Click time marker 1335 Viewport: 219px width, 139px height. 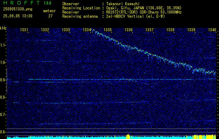(108, 30)
